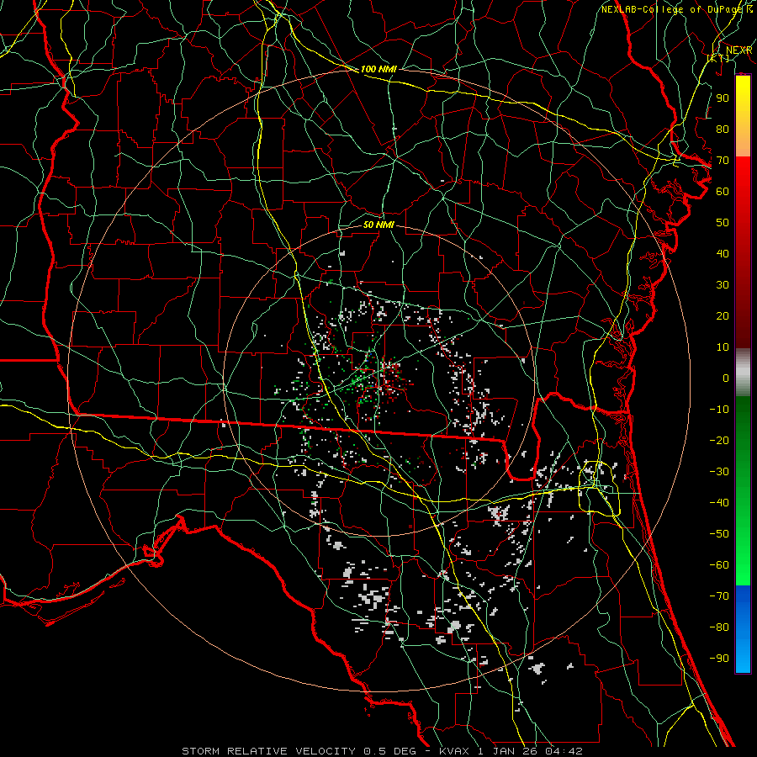
Task: Click the -90 value on the velocity scale
Action: (x=719, y=659)
